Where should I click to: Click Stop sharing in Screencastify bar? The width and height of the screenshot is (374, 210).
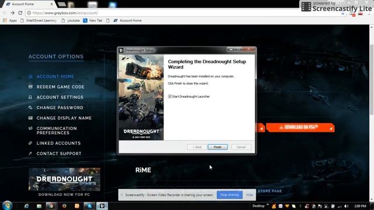(230, 195)
